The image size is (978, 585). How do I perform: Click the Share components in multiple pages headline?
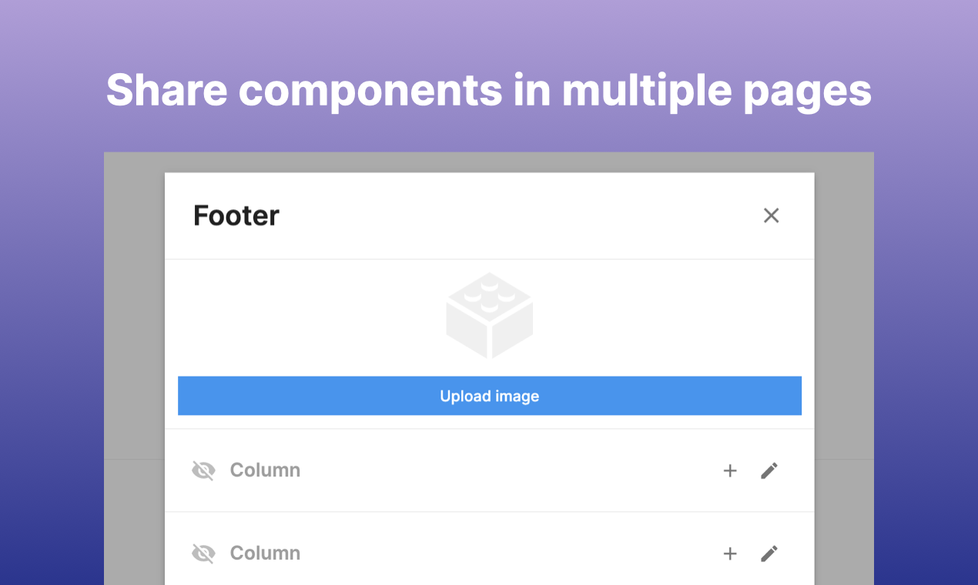tap(489, 90)
